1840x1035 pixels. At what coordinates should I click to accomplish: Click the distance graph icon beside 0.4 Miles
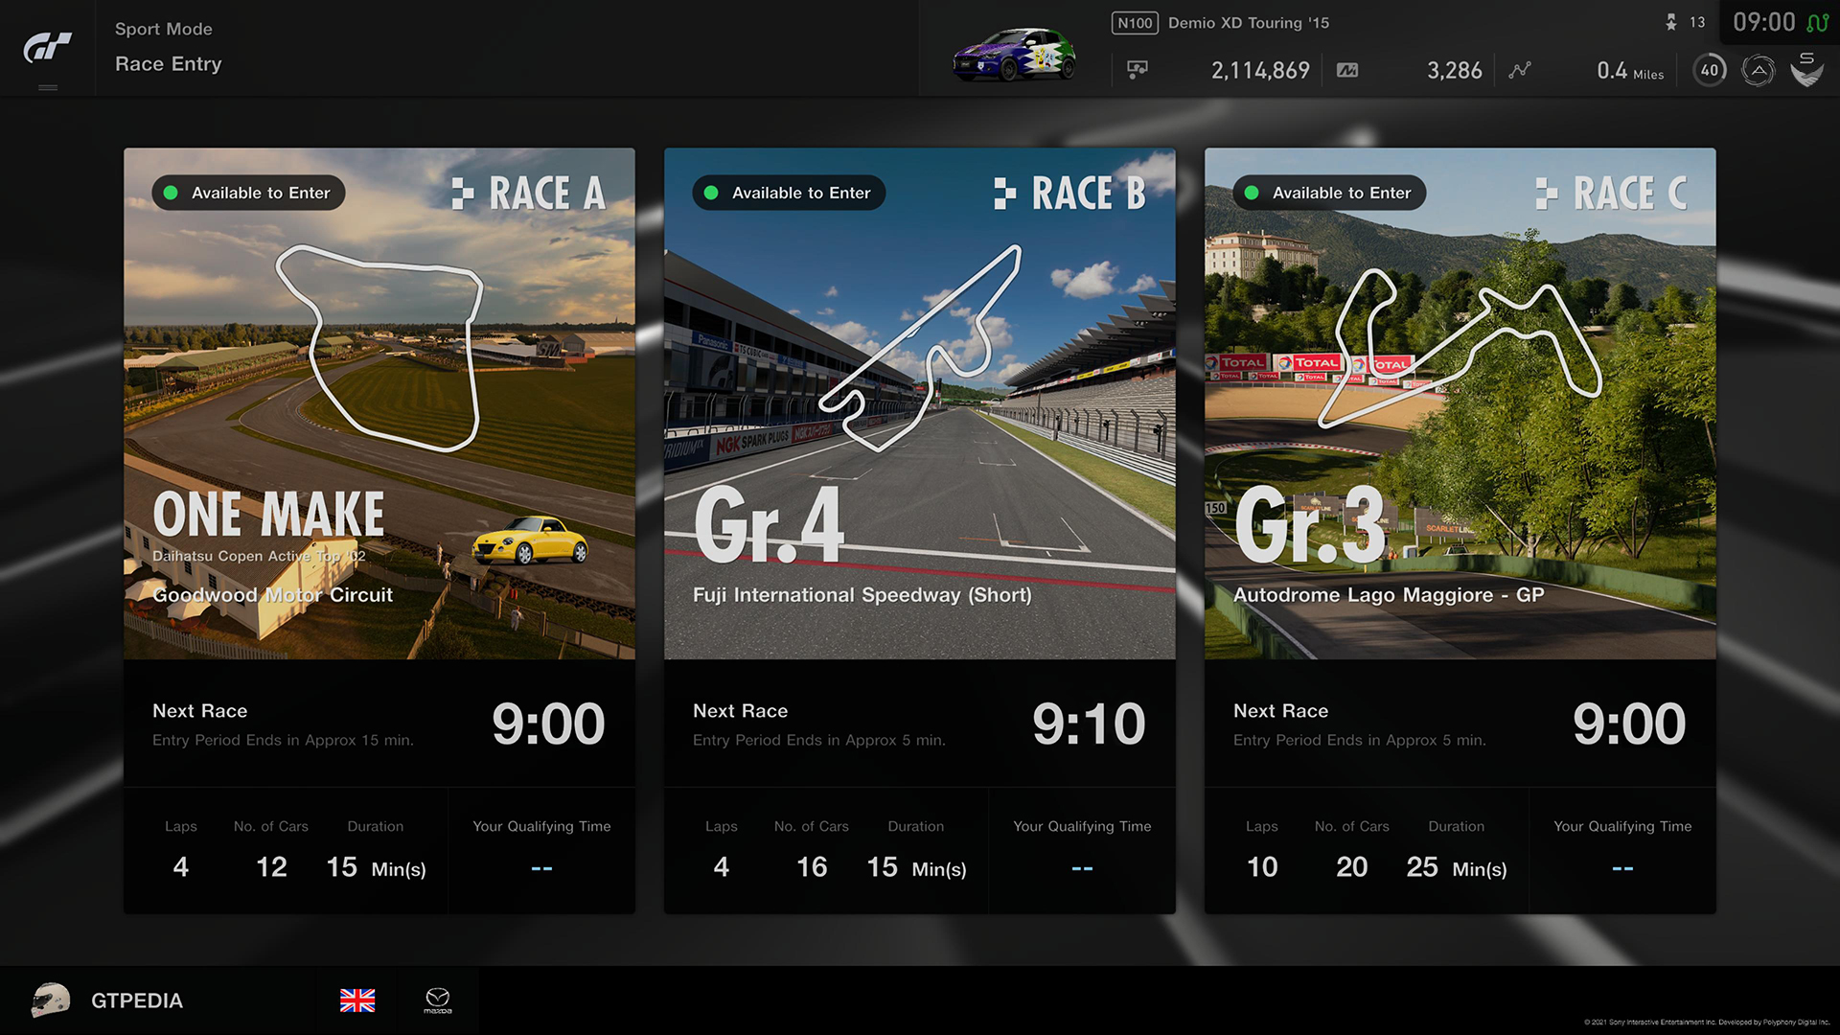coord(1520,70)
